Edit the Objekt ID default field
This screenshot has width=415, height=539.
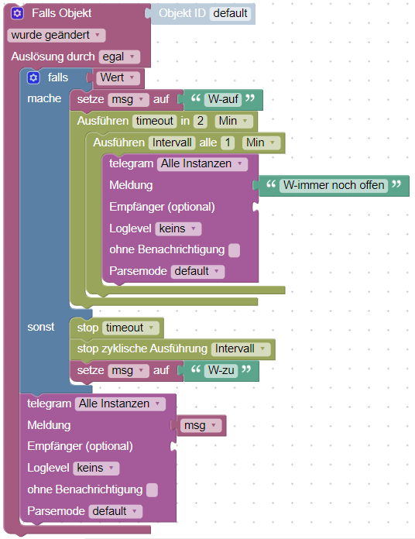(x=230, y=13)
